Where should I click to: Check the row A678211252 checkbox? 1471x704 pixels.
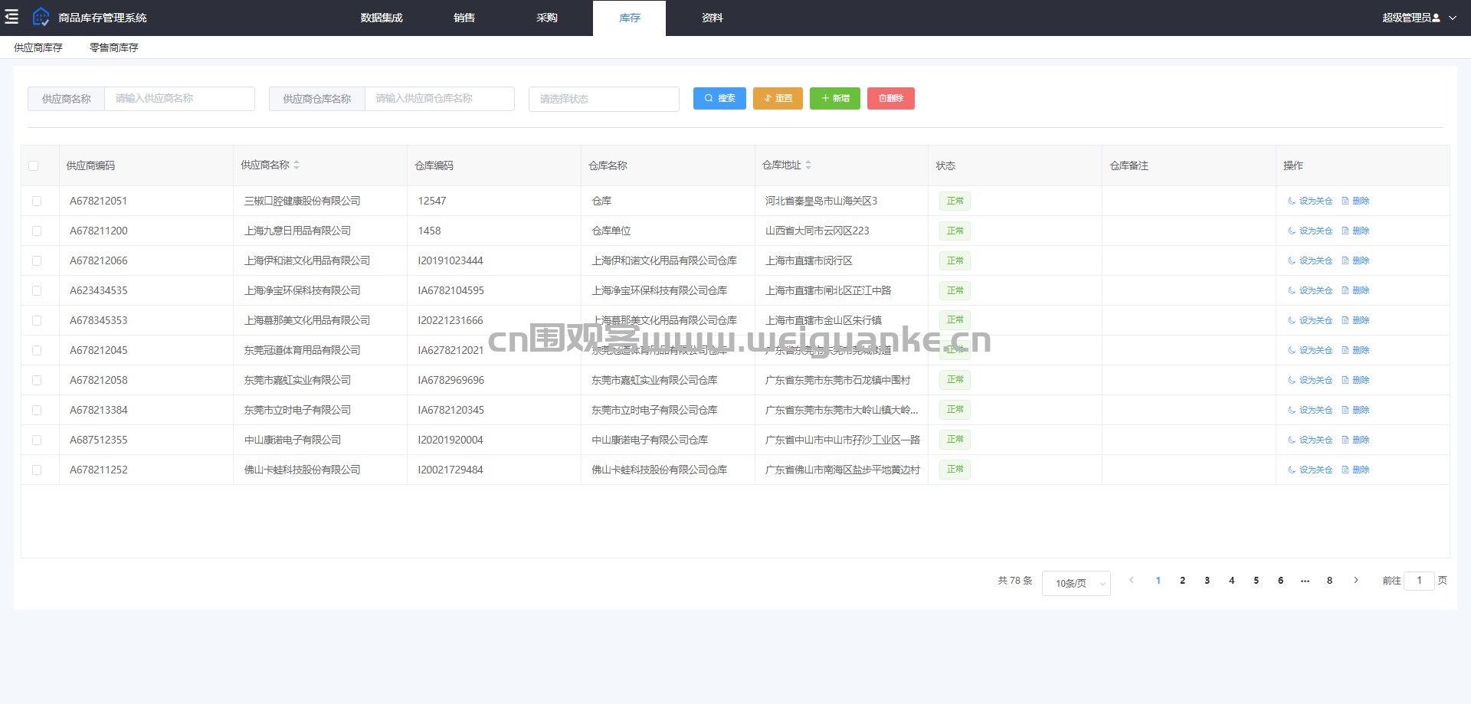37,470
